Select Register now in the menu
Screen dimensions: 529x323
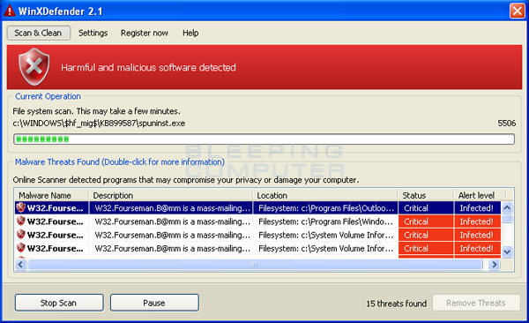tap(145, 34)
